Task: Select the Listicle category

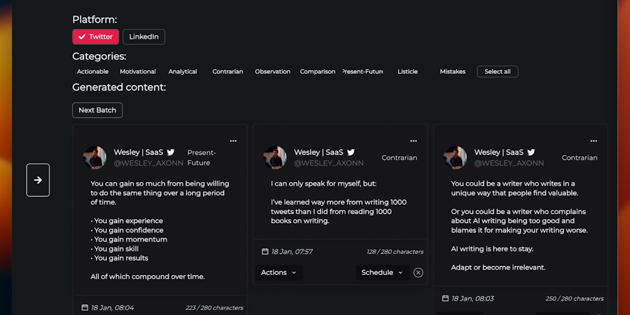Action: 407,72
